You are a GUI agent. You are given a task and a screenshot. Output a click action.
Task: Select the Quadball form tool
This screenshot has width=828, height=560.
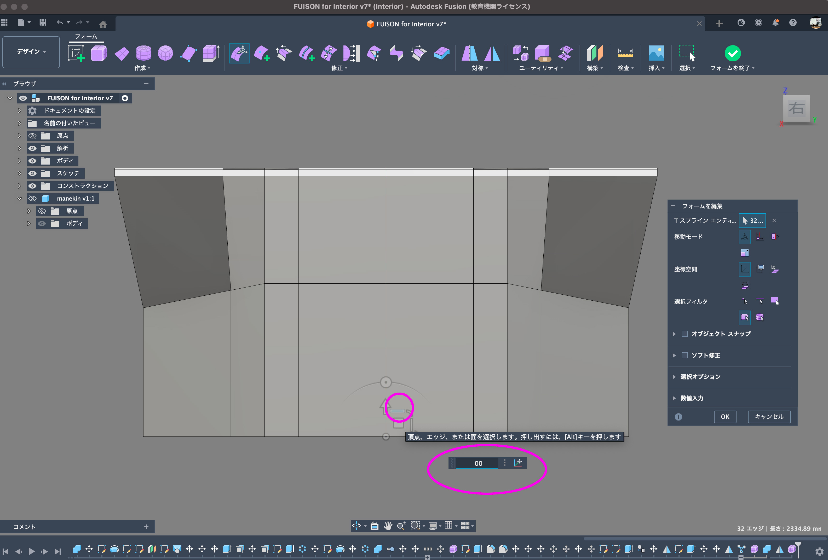(165, 53)
